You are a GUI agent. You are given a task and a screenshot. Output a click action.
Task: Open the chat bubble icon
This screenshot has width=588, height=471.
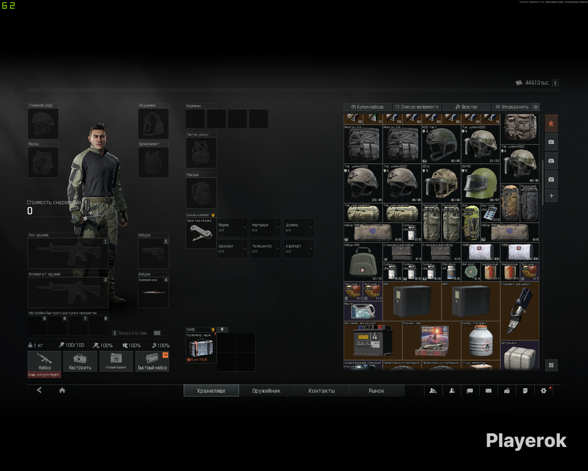[x=470, y=390]
